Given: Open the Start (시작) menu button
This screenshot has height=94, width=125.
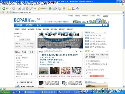Looking at the screenshot, I should (5, 92).
